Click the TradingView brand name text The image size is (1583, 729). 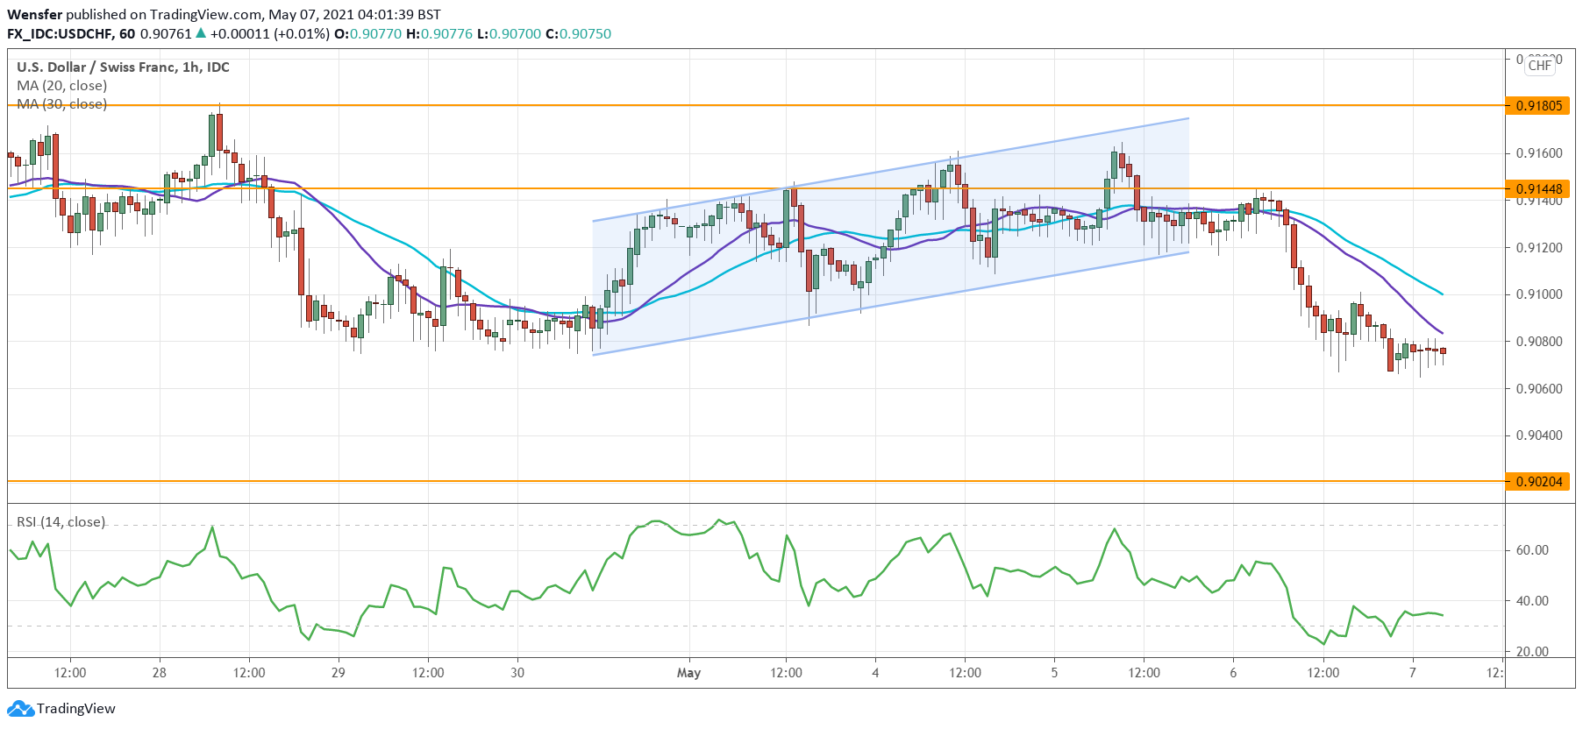point(76,709)
